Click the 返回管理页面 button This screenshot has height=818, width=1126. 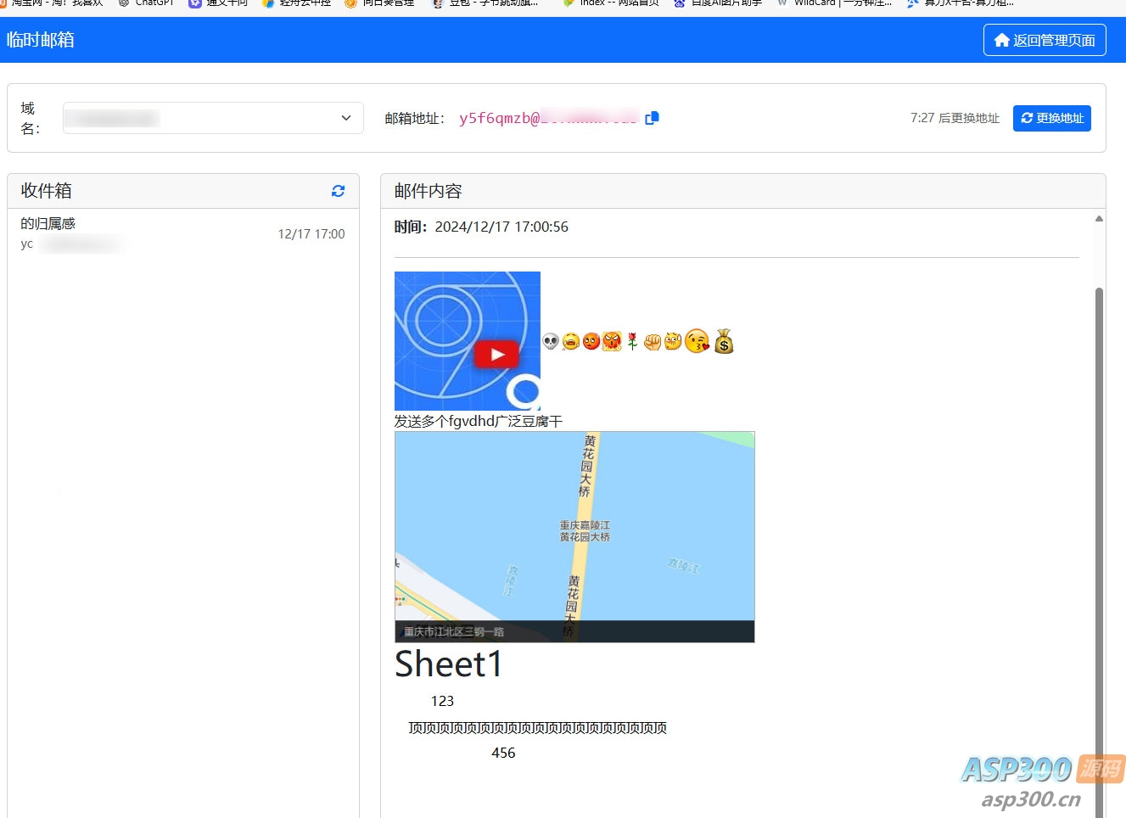pos(1045,40)
